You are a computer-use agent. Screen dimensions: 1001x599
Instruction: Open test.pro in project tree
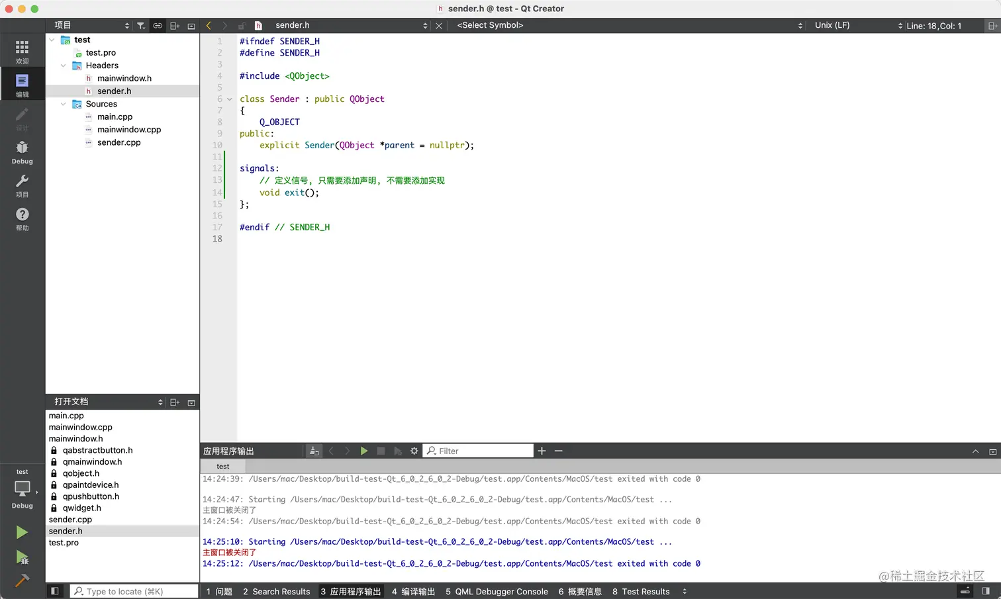tap(101, 52)
